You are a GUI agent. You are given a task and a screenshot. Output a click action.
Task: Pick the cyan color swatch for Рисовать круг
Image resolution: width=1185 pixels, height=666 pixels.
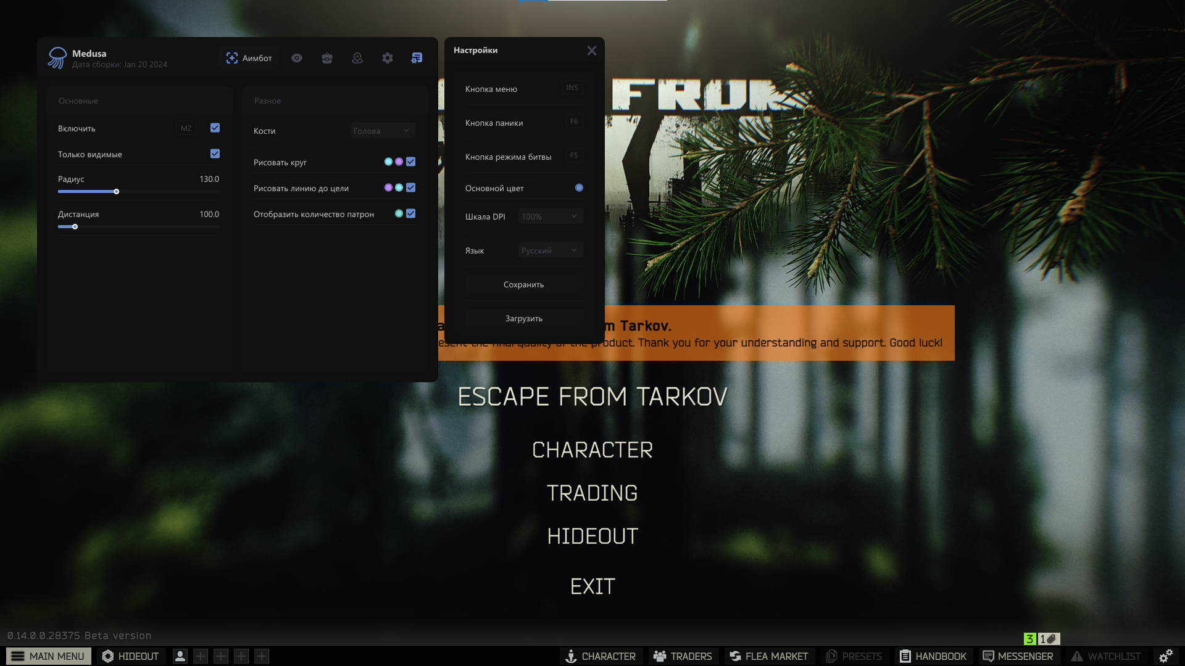[388, 162]
